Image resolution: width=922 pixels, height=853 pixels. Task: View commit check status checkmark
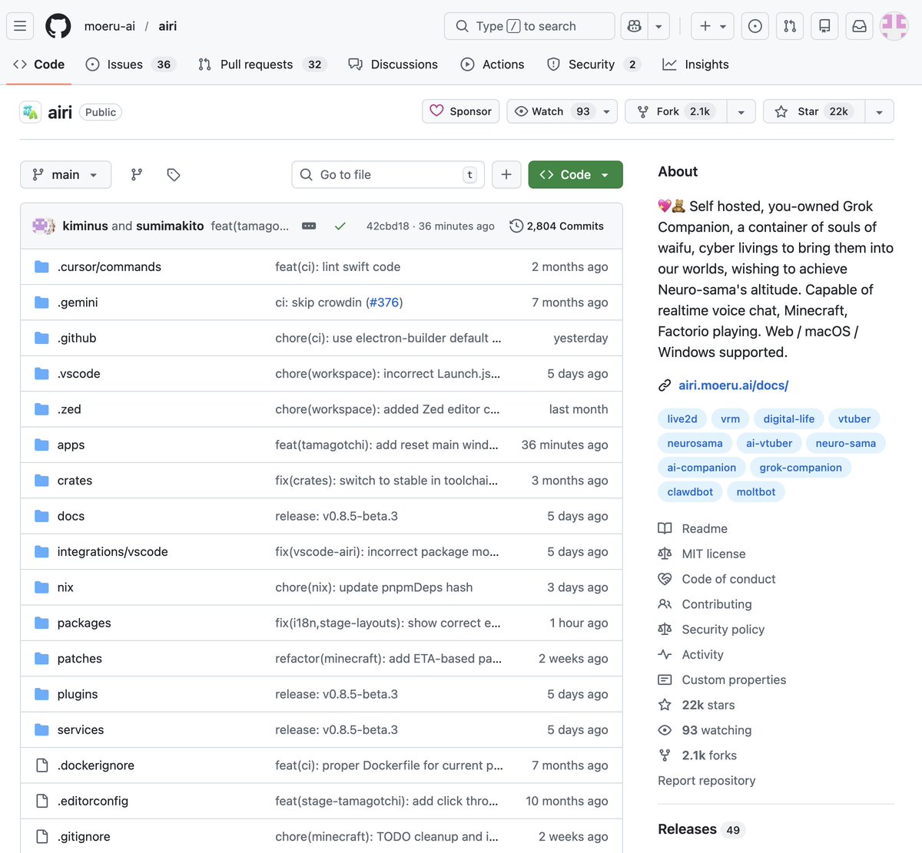coord(340,226)
